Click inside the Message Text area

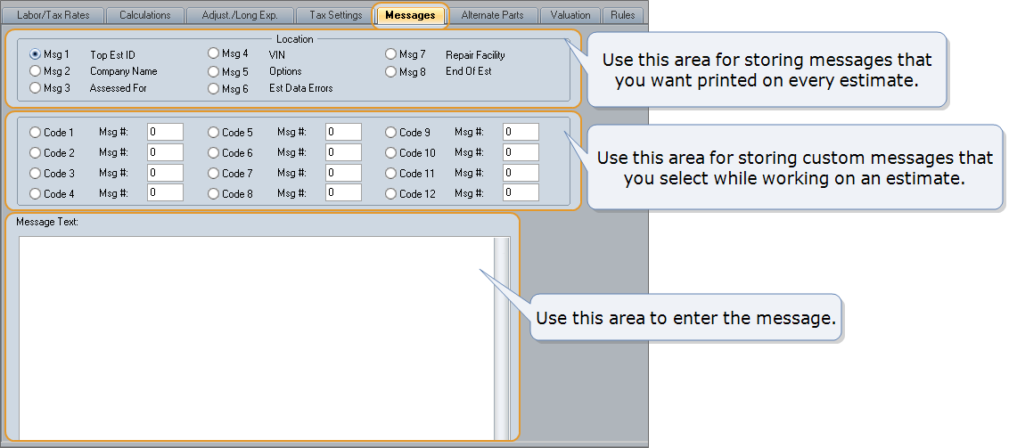254,337
